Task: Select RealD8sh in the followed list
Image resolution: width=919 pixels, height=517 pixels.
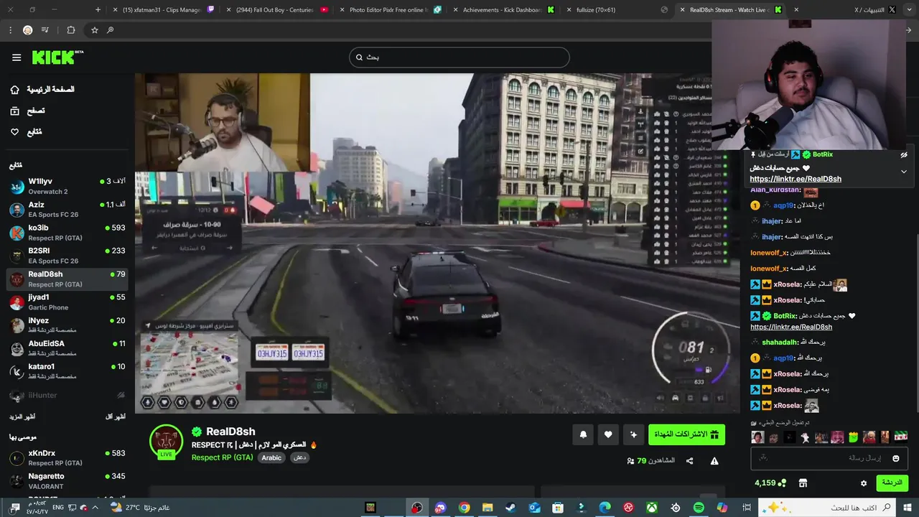Action: pyautogui.click(x=67, y=279)
